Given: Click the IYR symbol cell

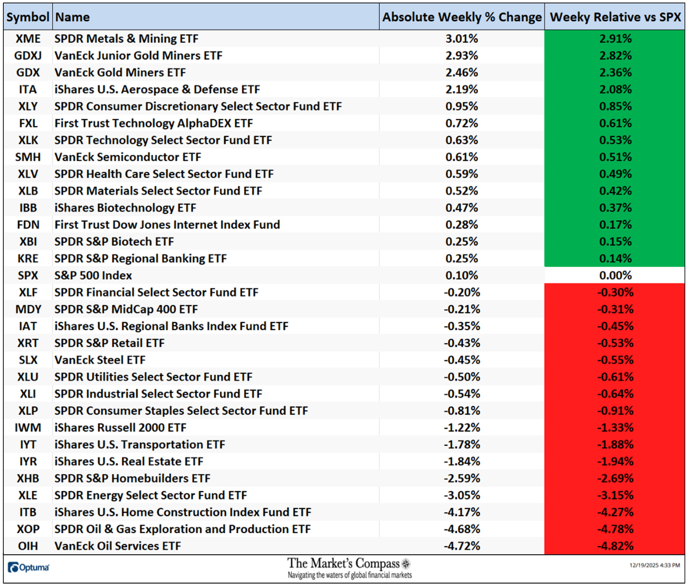Looking at the screenshot, I should [x=28, y=461].
